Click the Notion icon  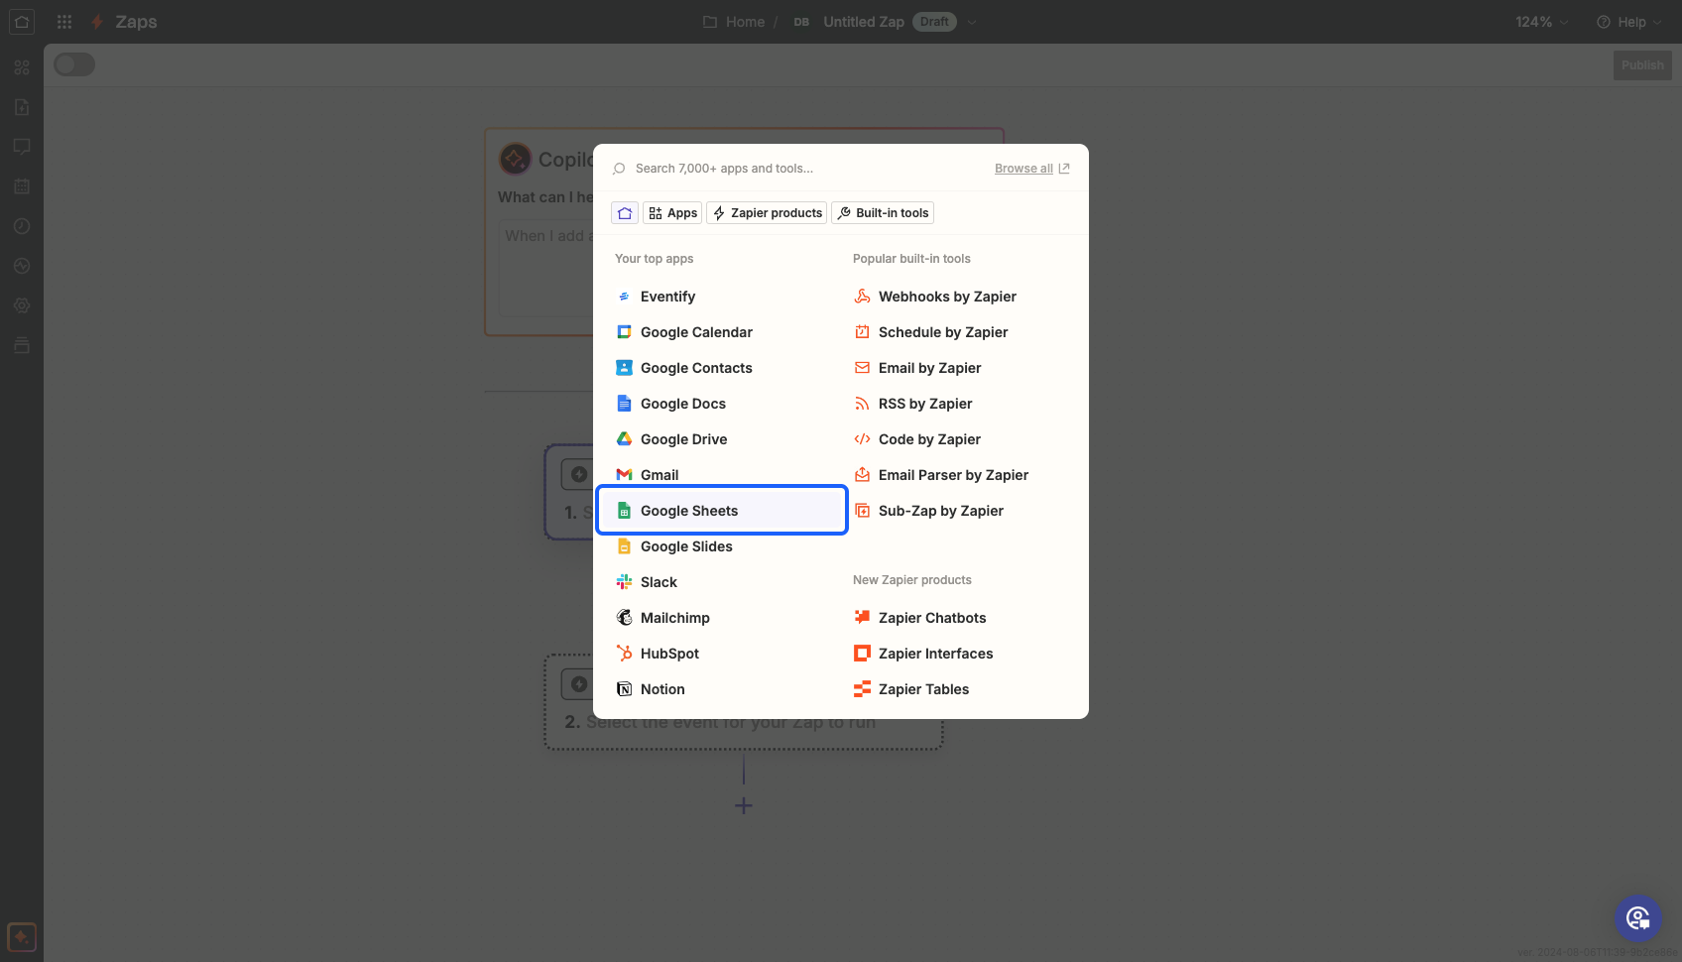pos(624,689)
